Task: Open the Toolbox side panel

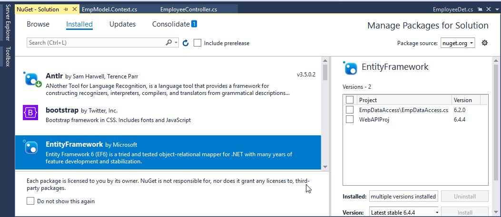Action: [8, 57]
